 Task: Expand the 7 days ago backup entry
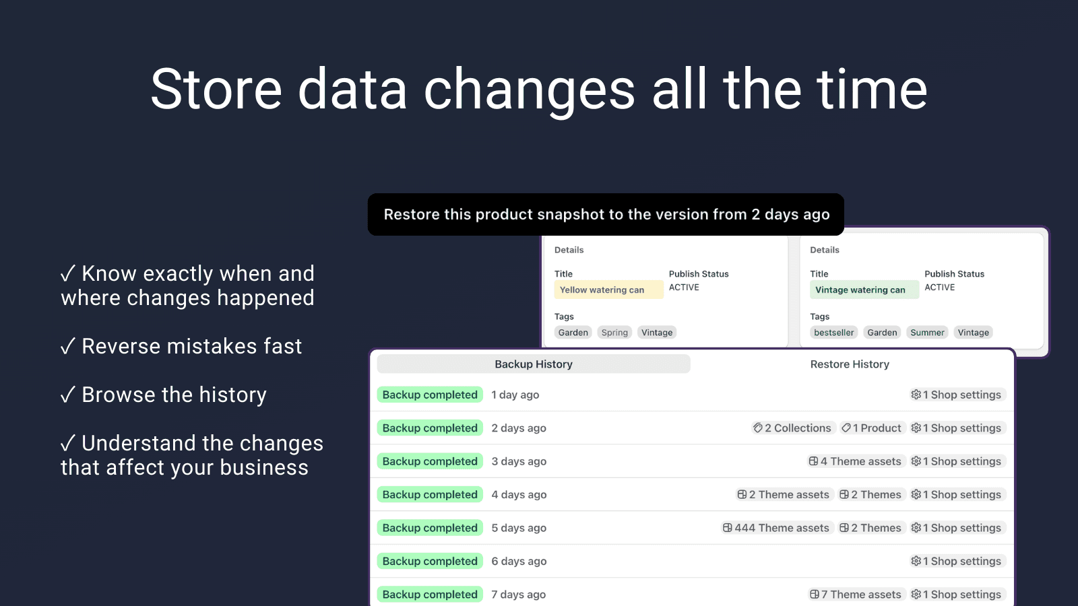click(x=519, y=594)
